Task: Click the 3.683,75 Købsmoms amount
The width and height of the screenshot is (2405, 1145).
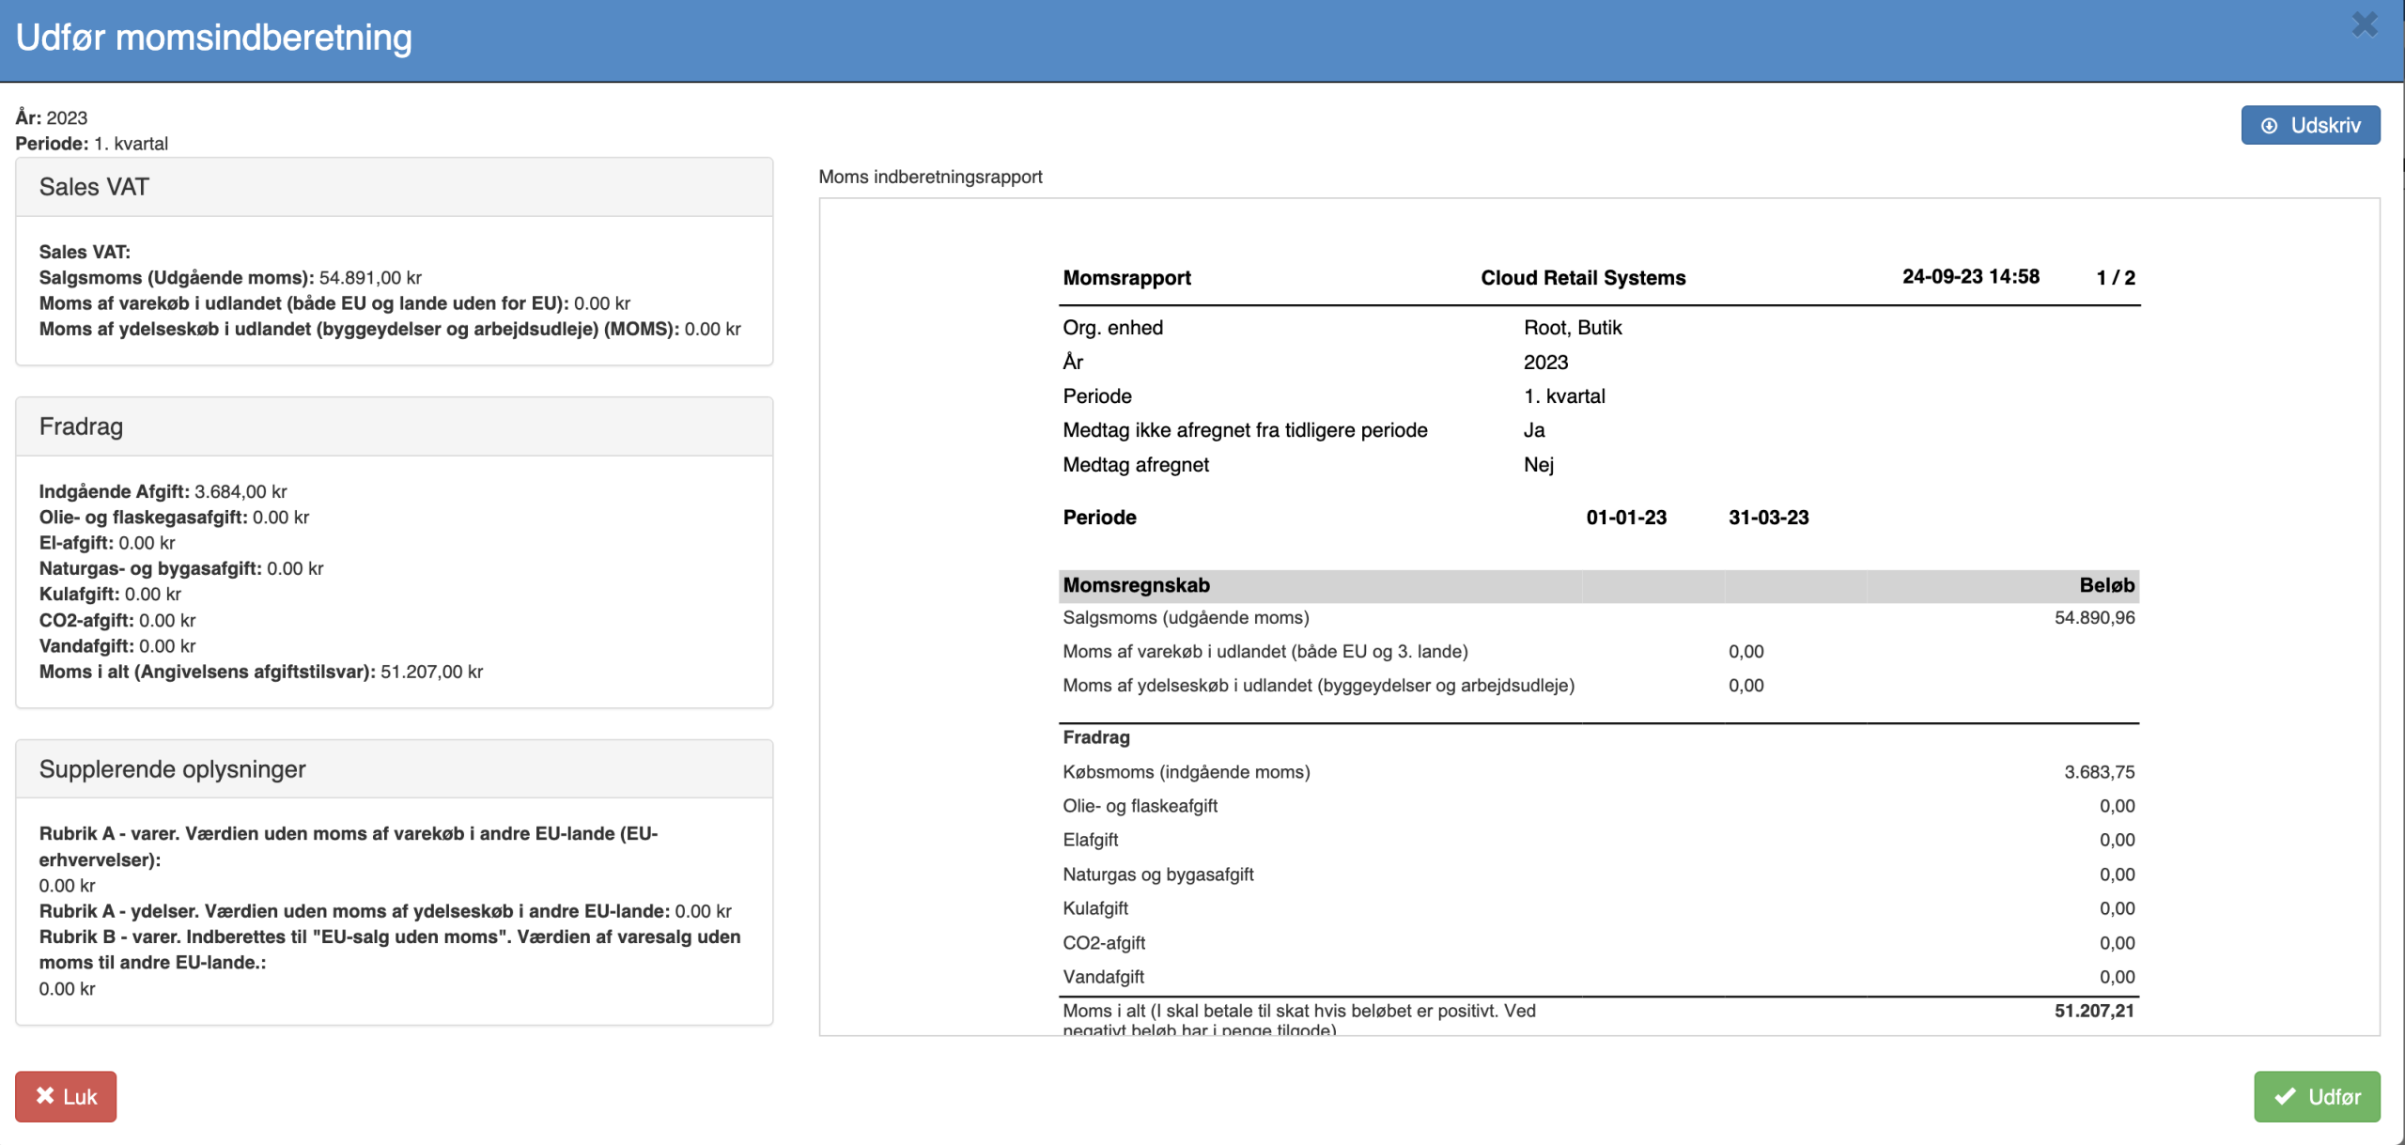Action: pyautogui.click(x=2099, y=772)
